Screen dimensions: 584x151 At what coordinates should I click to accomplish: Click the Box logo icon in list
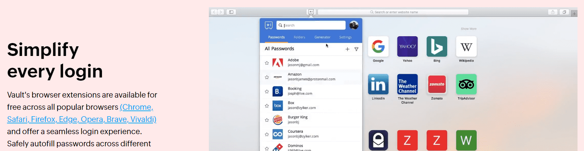point(278,106)
